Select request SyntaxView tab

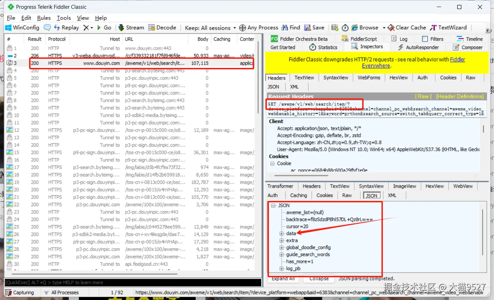click(x=336, y=78)
